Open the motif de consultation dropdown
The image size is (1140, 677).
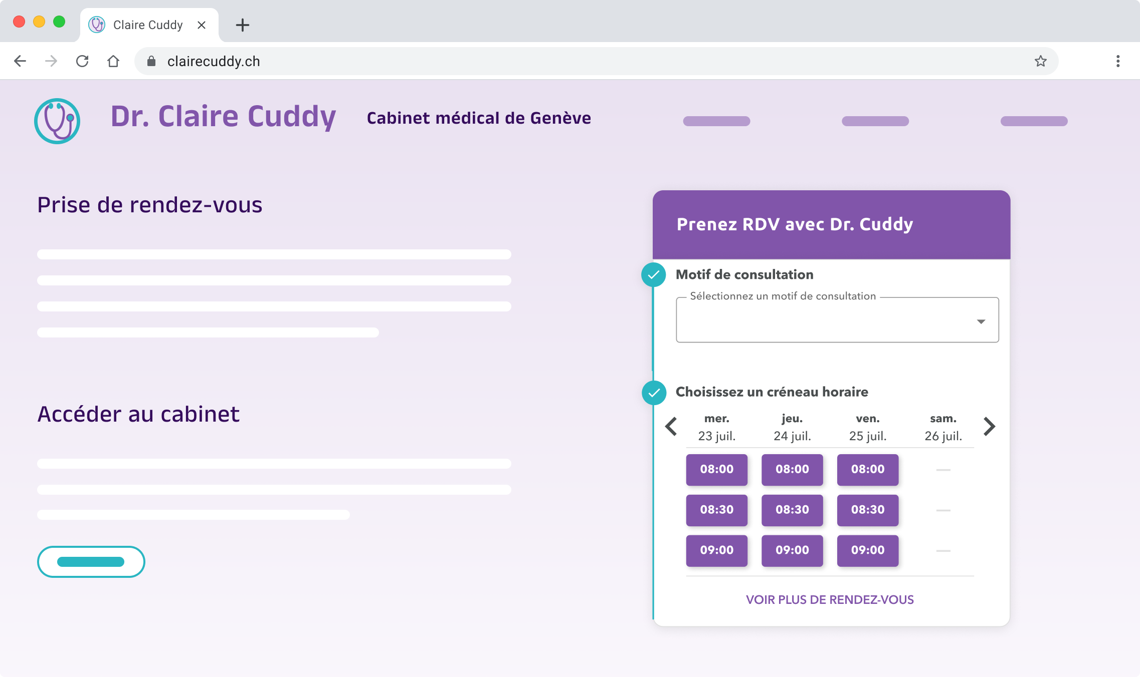tap(837, 320)
